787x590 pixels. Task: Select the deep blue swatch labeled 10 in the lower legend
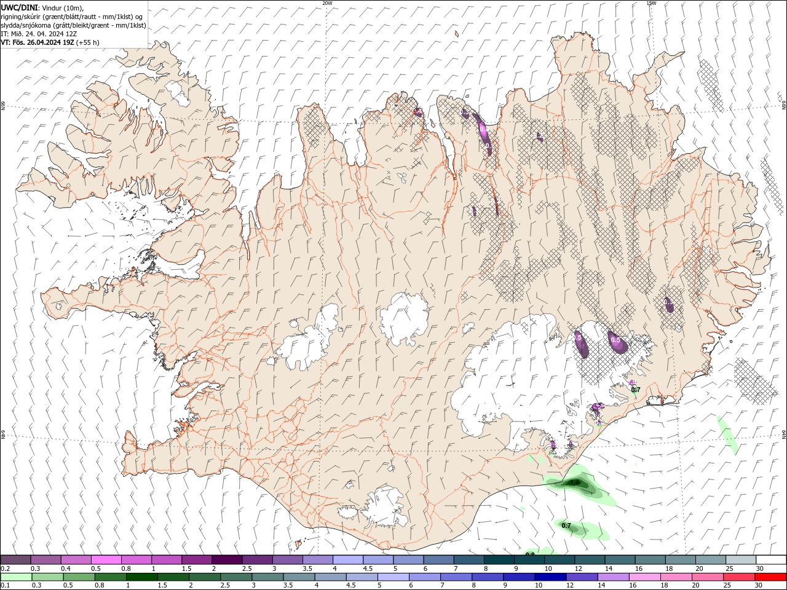(x=550, y=577)
